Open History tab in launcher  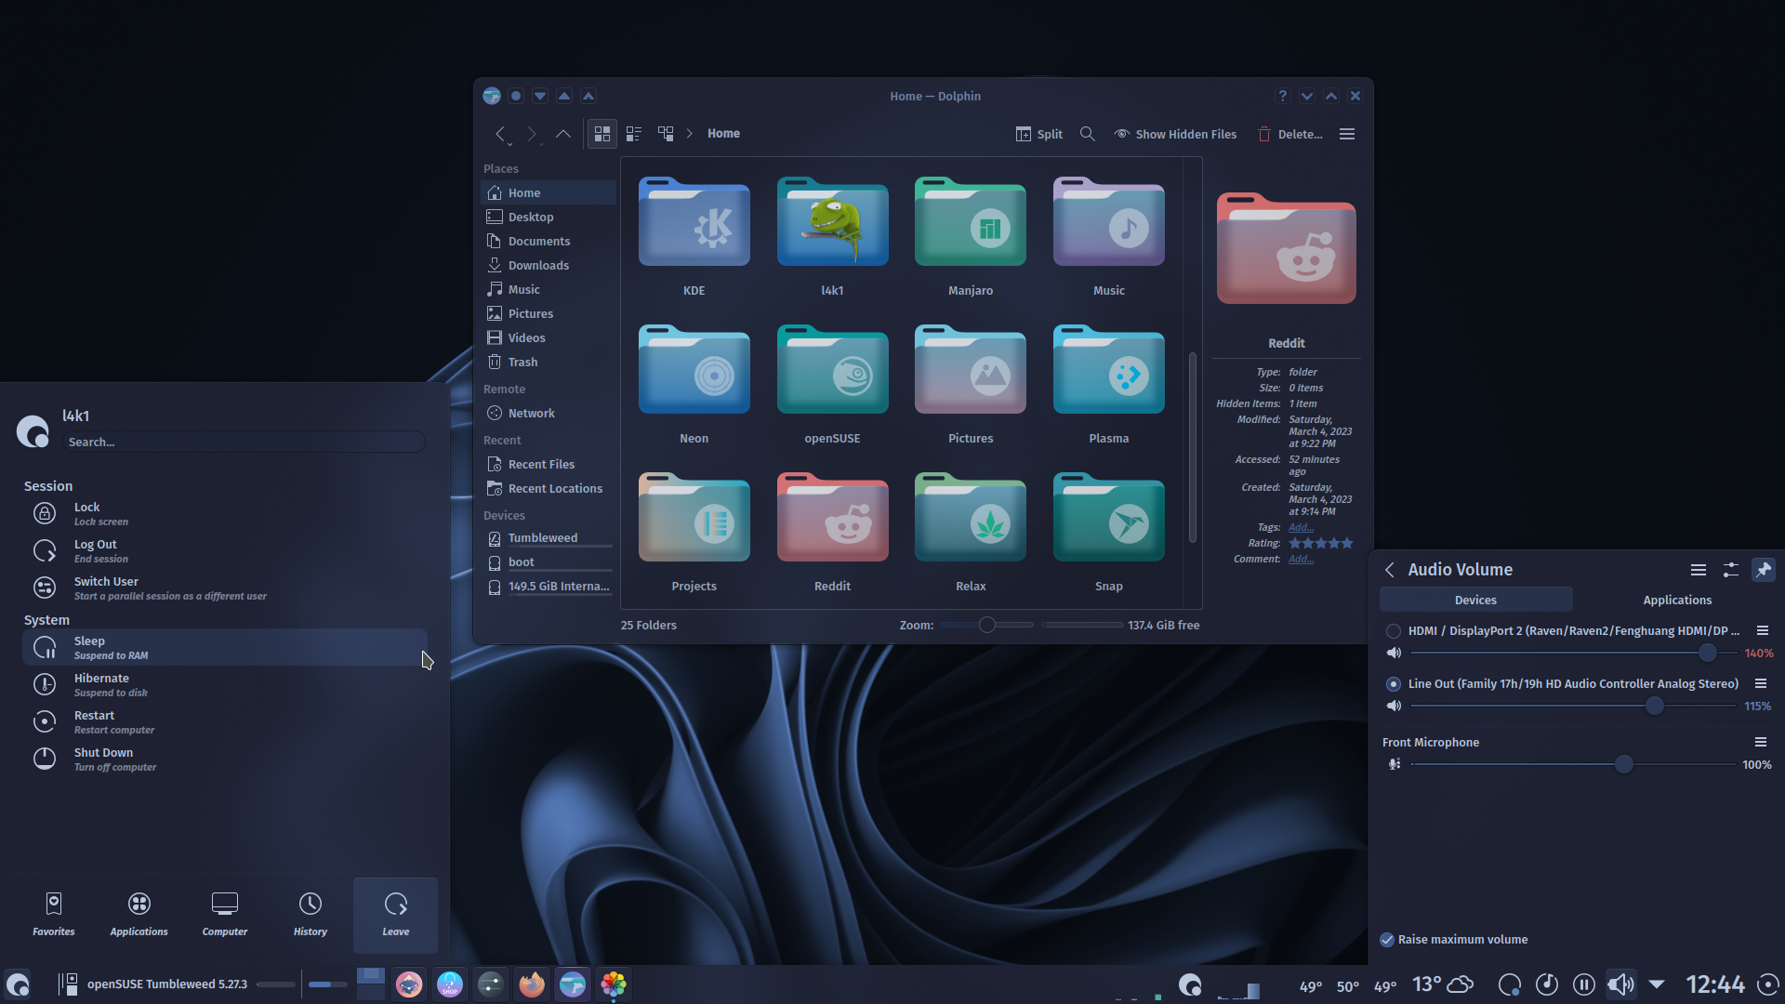(311, 915)
